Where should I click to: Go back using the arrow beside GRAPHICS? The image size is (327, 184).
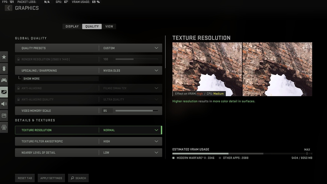[x=8, y=8]
